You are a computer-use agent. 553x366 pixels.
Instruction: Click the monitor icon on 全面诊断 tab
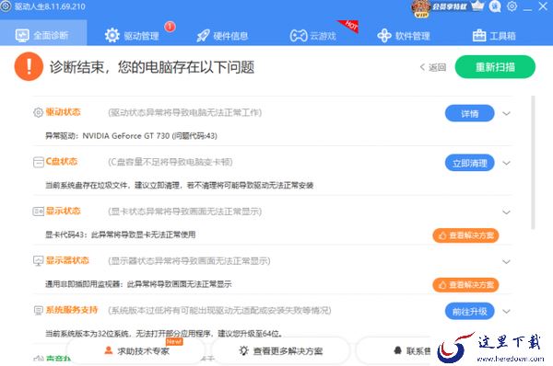(22, 35)
